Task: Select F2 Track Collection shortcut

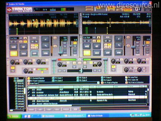Action: click(x=36, y=81)
